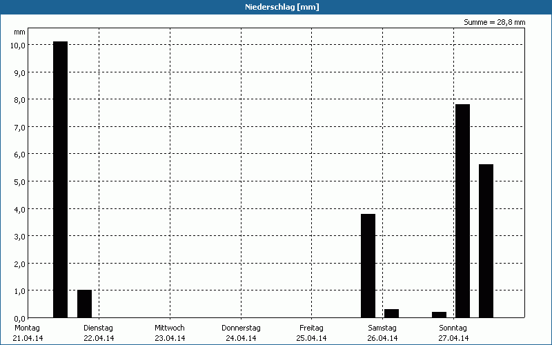Click the mm unit label above y-axis
This screenshot has height=345, width=552.
coord(20,32)
